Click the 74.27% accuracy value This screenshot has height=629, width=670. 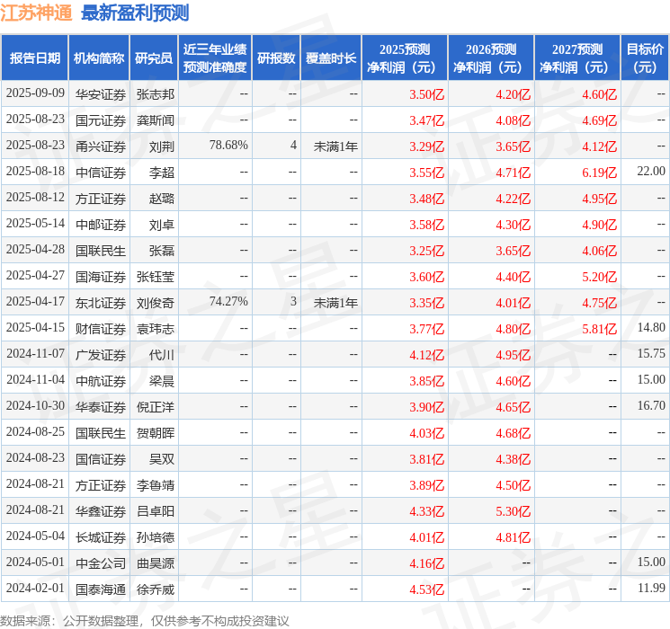point(228,302)
